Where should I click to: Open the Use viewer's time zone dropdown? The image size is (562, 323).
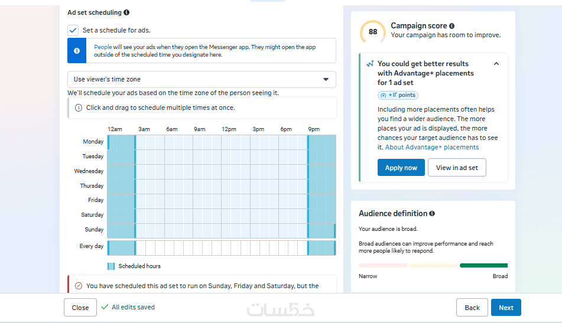202,79
